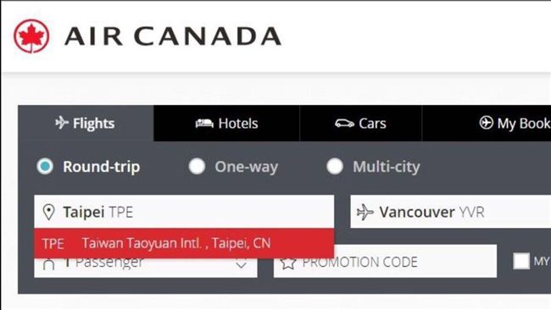Tick the MY checkbox beside promotion code
Screen dimensions: 551x310
point(521,261)
